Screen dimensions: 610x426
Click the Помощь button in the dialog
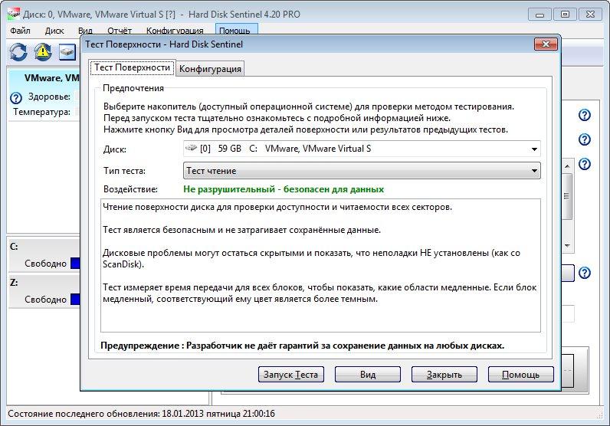tap(520, 375)
